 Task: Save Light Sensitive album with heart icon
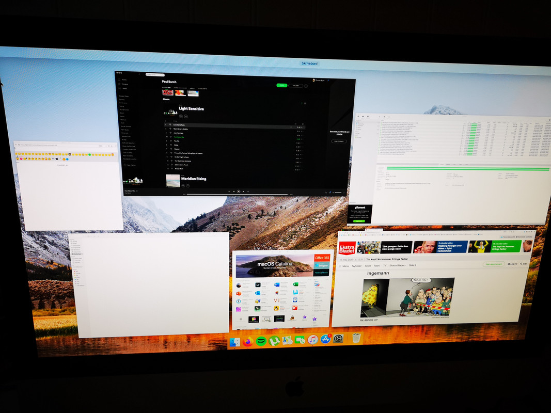click(181, 116)
